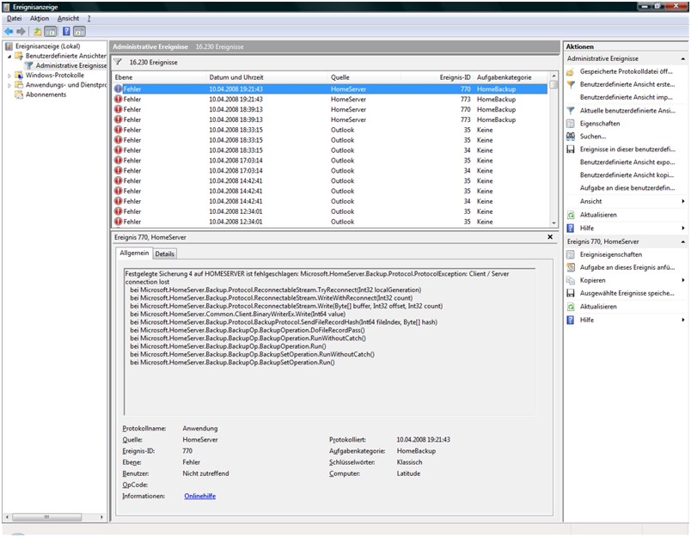
Task: Click the blue Help question mark toolbar icon
Action: pyautogui.click(x=66, y=31)
